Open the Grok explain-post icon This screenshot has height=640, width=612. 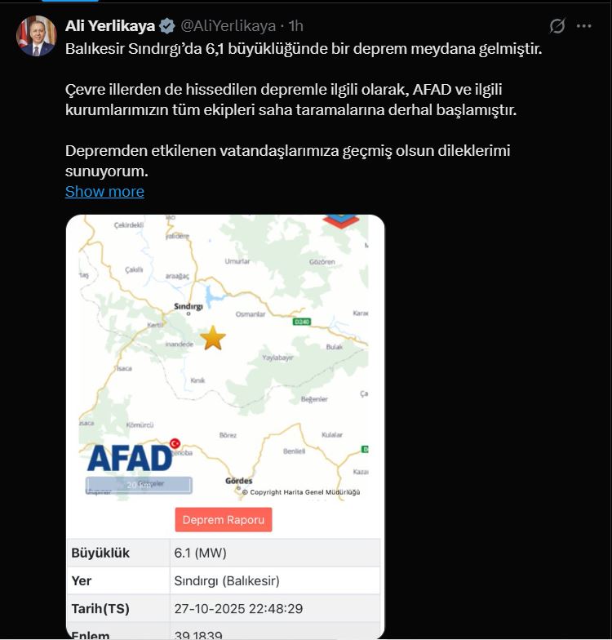tap(557, 26)
